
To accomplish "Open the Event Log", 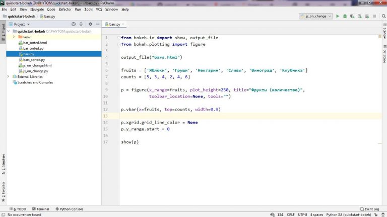I will [370, 209].
